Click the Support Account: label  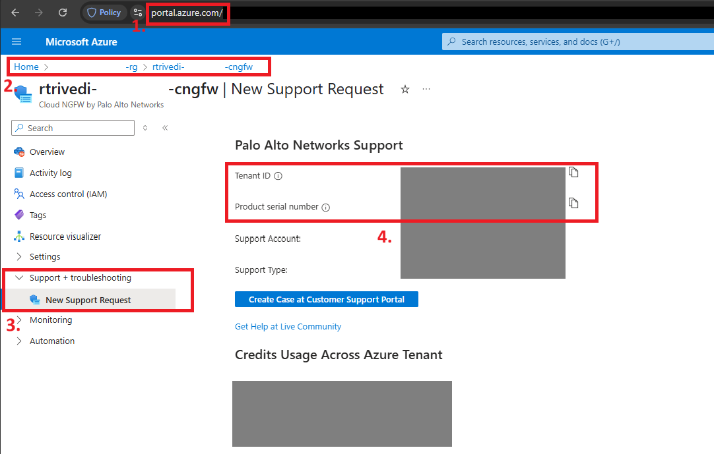pos(268,239)
